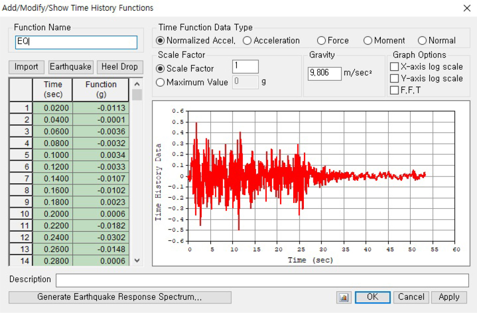The width and height of the screenshot is (477, 313).
Task: Select Function cell 0.0006 in row 10
Action: coord(101,214)
